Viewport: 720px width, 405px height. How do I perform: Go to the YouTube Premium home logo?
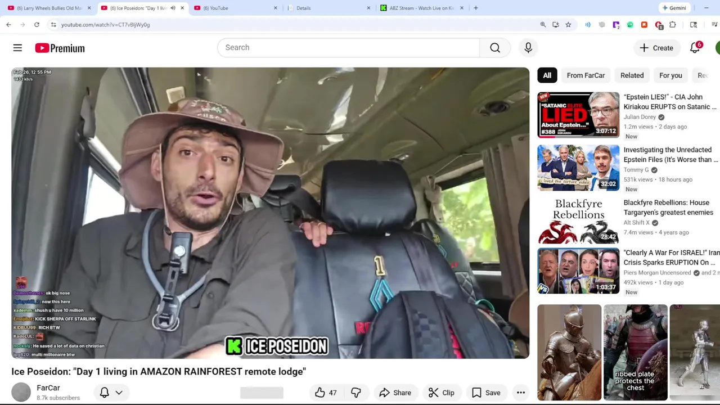[x=60, y=48]
